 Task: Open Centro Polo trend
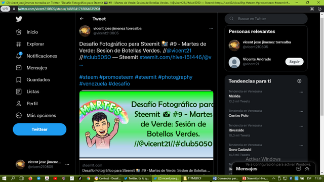click(238, 116)
